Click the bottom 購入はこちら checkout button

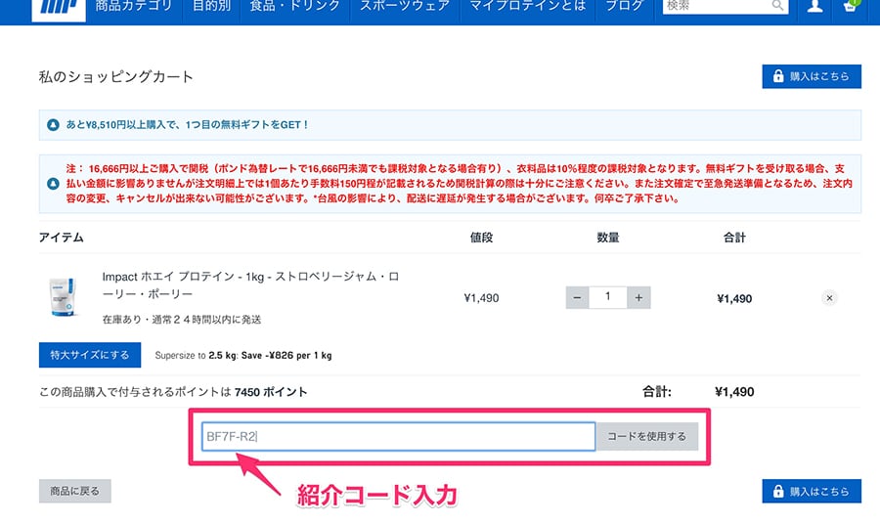click(x=812, y=491)
